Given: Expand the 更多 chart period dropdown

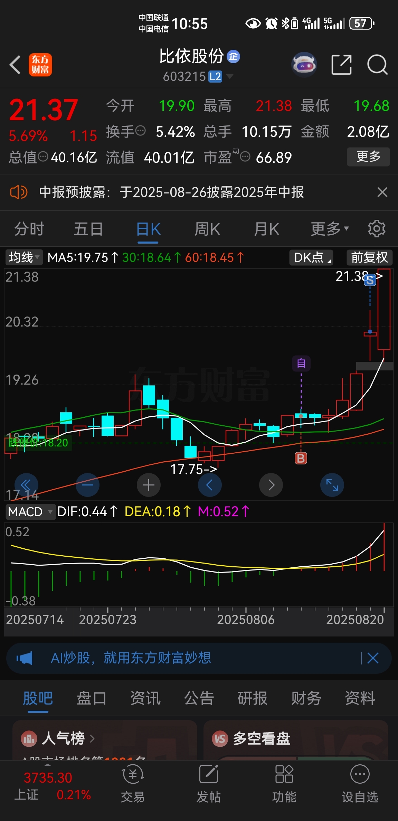Looking at the screenshot, I should point(330,229).
